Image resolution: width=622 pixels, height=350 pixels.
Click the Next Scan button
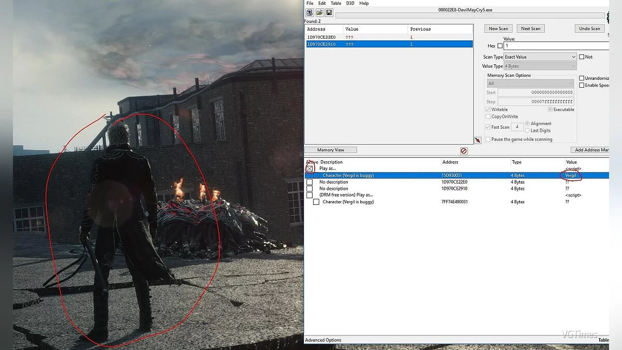tap(530, 29)
